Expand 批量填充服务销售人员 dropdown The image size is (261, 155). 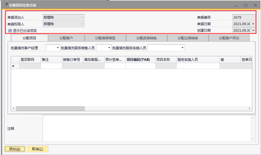click(109, 48)
